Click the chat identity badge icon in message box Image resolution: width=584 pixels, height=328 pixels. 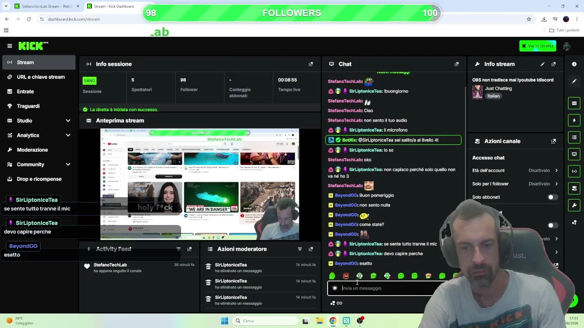click(x=335, y=288)
